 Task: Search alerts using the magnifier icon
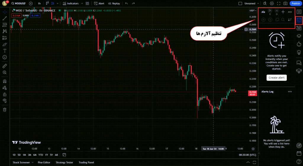coord(283,20)
